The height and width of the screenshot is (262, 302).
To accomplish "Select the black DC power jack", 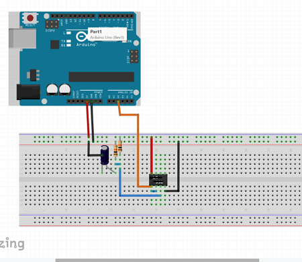I will click(x=28, y=92).
